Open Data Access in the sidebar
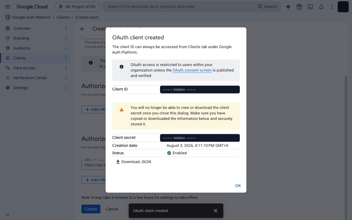The image size is (352, 220). click(x=24, y=68)
